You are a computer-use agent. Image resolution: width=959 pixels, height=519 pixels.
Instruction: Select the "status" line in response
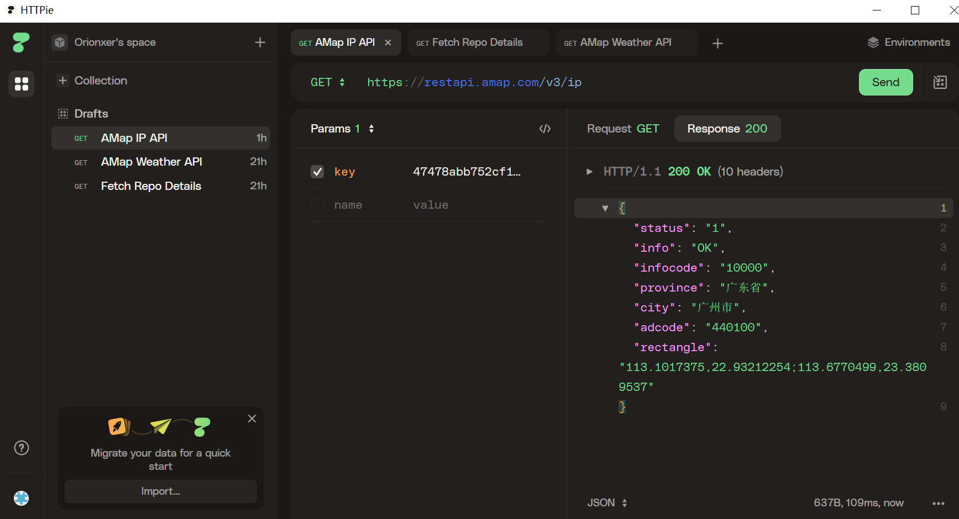683,228
